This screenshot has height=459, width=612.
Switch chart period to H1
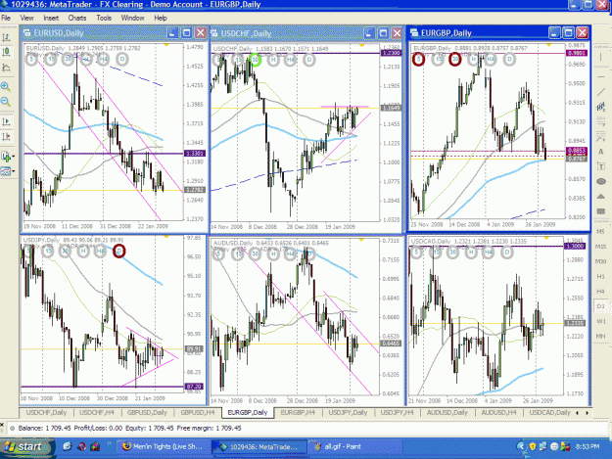point(600,277)
